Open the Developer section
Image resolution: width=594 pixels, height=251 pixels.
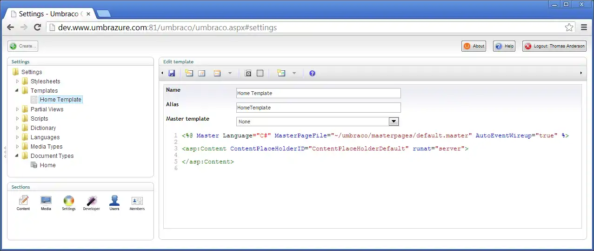92,203
